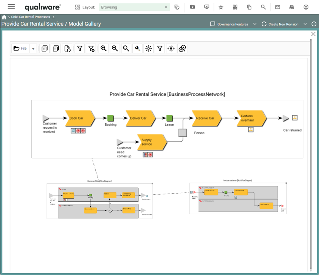Click the info alert icon in header

[x=314, y=24]
